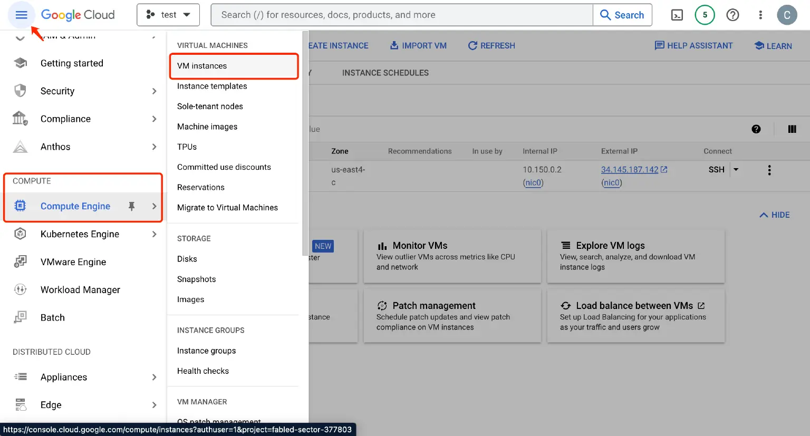810x436 pixels.
Task: Open notifications showing 5 items
Action: click(705, 15)
